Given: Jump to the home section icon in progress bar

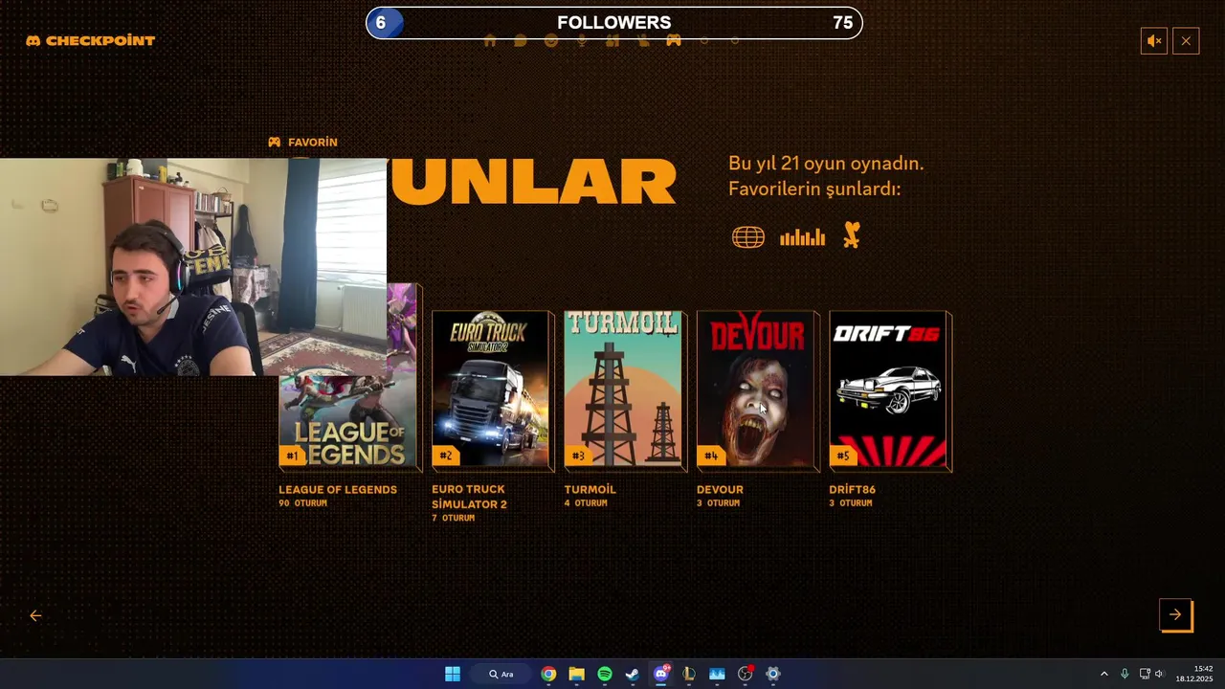Looking at the screenshot, I should coord(490,41).
